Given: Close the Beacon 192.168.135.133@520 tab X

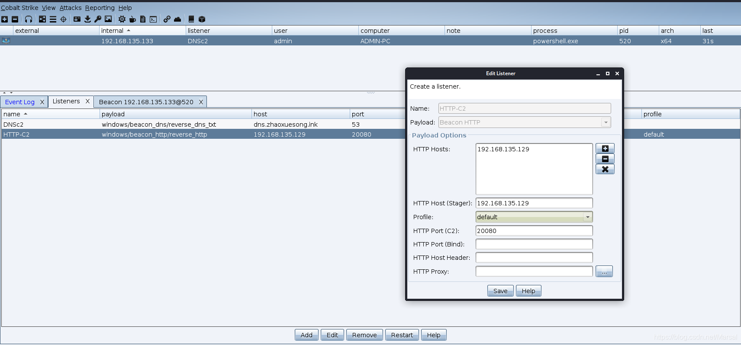Looking at the screenshot, I should pos(201,102).
